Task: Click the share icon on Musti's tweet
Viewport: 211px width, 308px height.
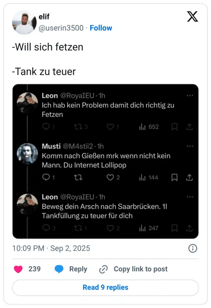Action: 189,177
